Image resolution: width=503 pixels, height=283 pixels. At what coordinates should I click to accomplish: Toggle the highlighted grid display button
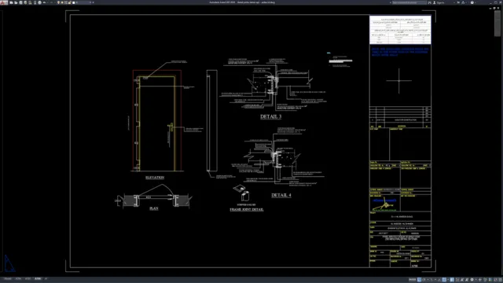tap(419, 280)
